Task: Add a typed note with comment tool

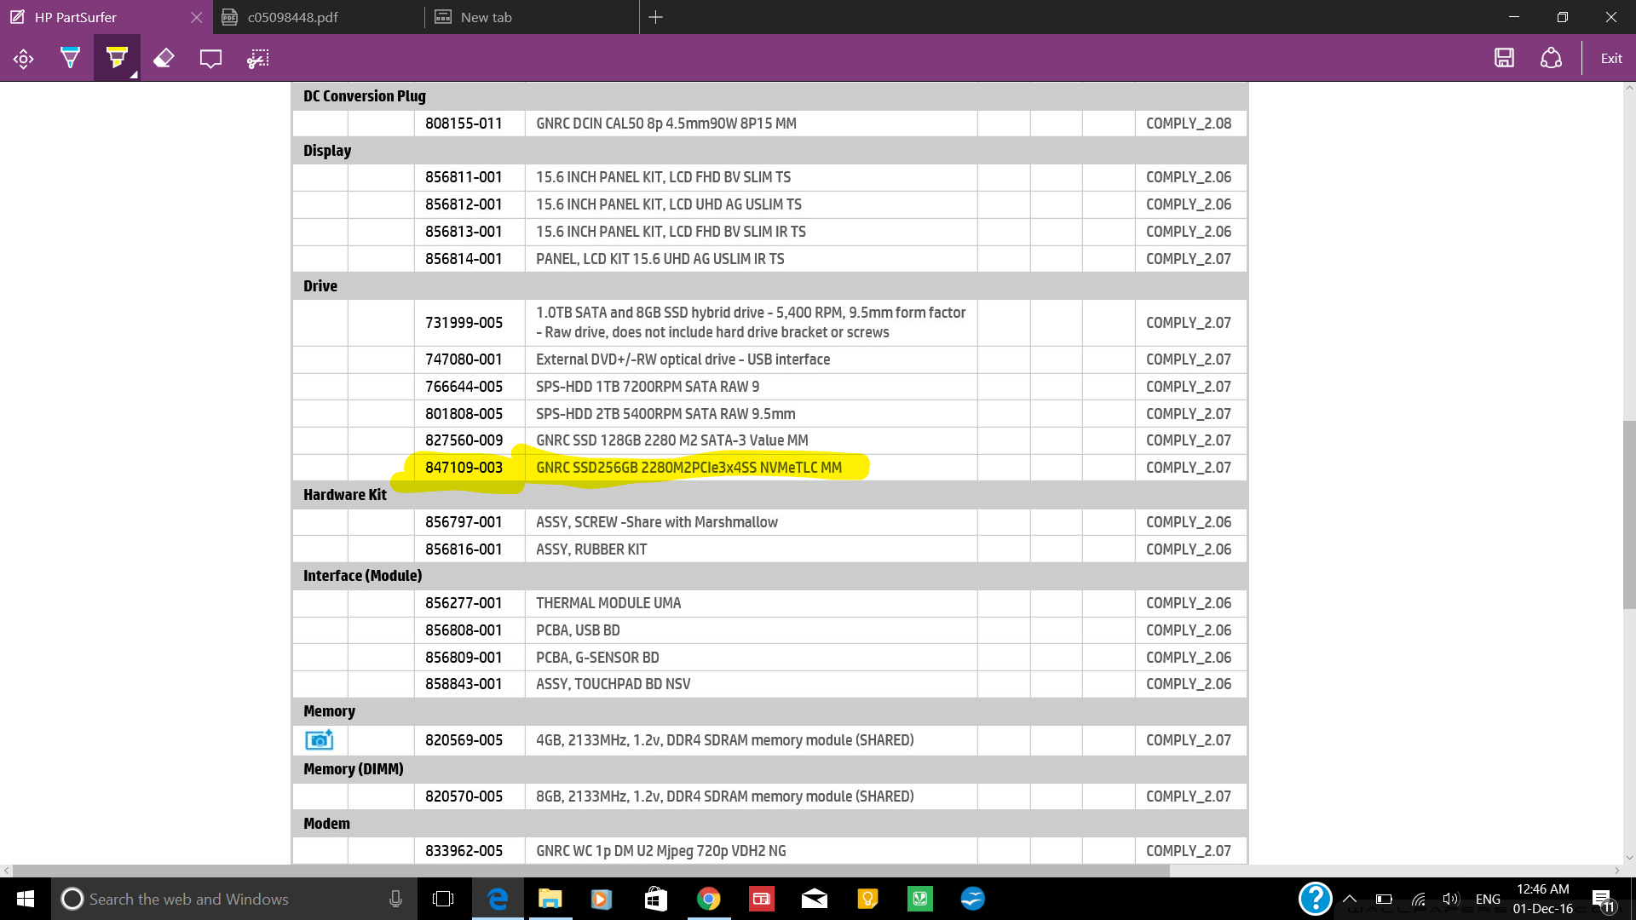Action: click(x=210, y=58)
